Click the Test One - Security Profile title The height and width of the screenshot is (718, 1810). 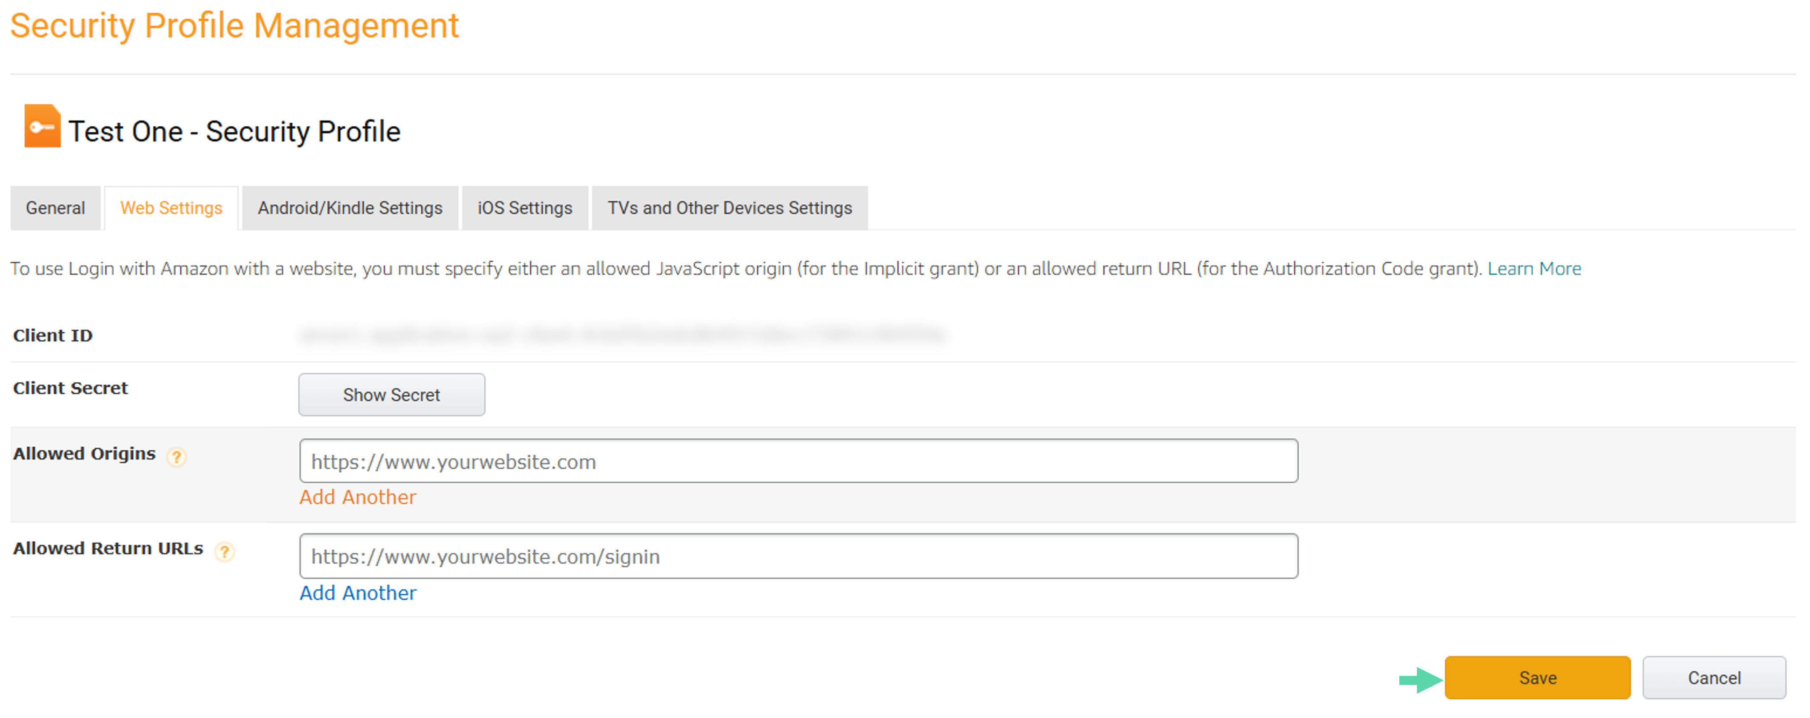[x=234, y=131]
